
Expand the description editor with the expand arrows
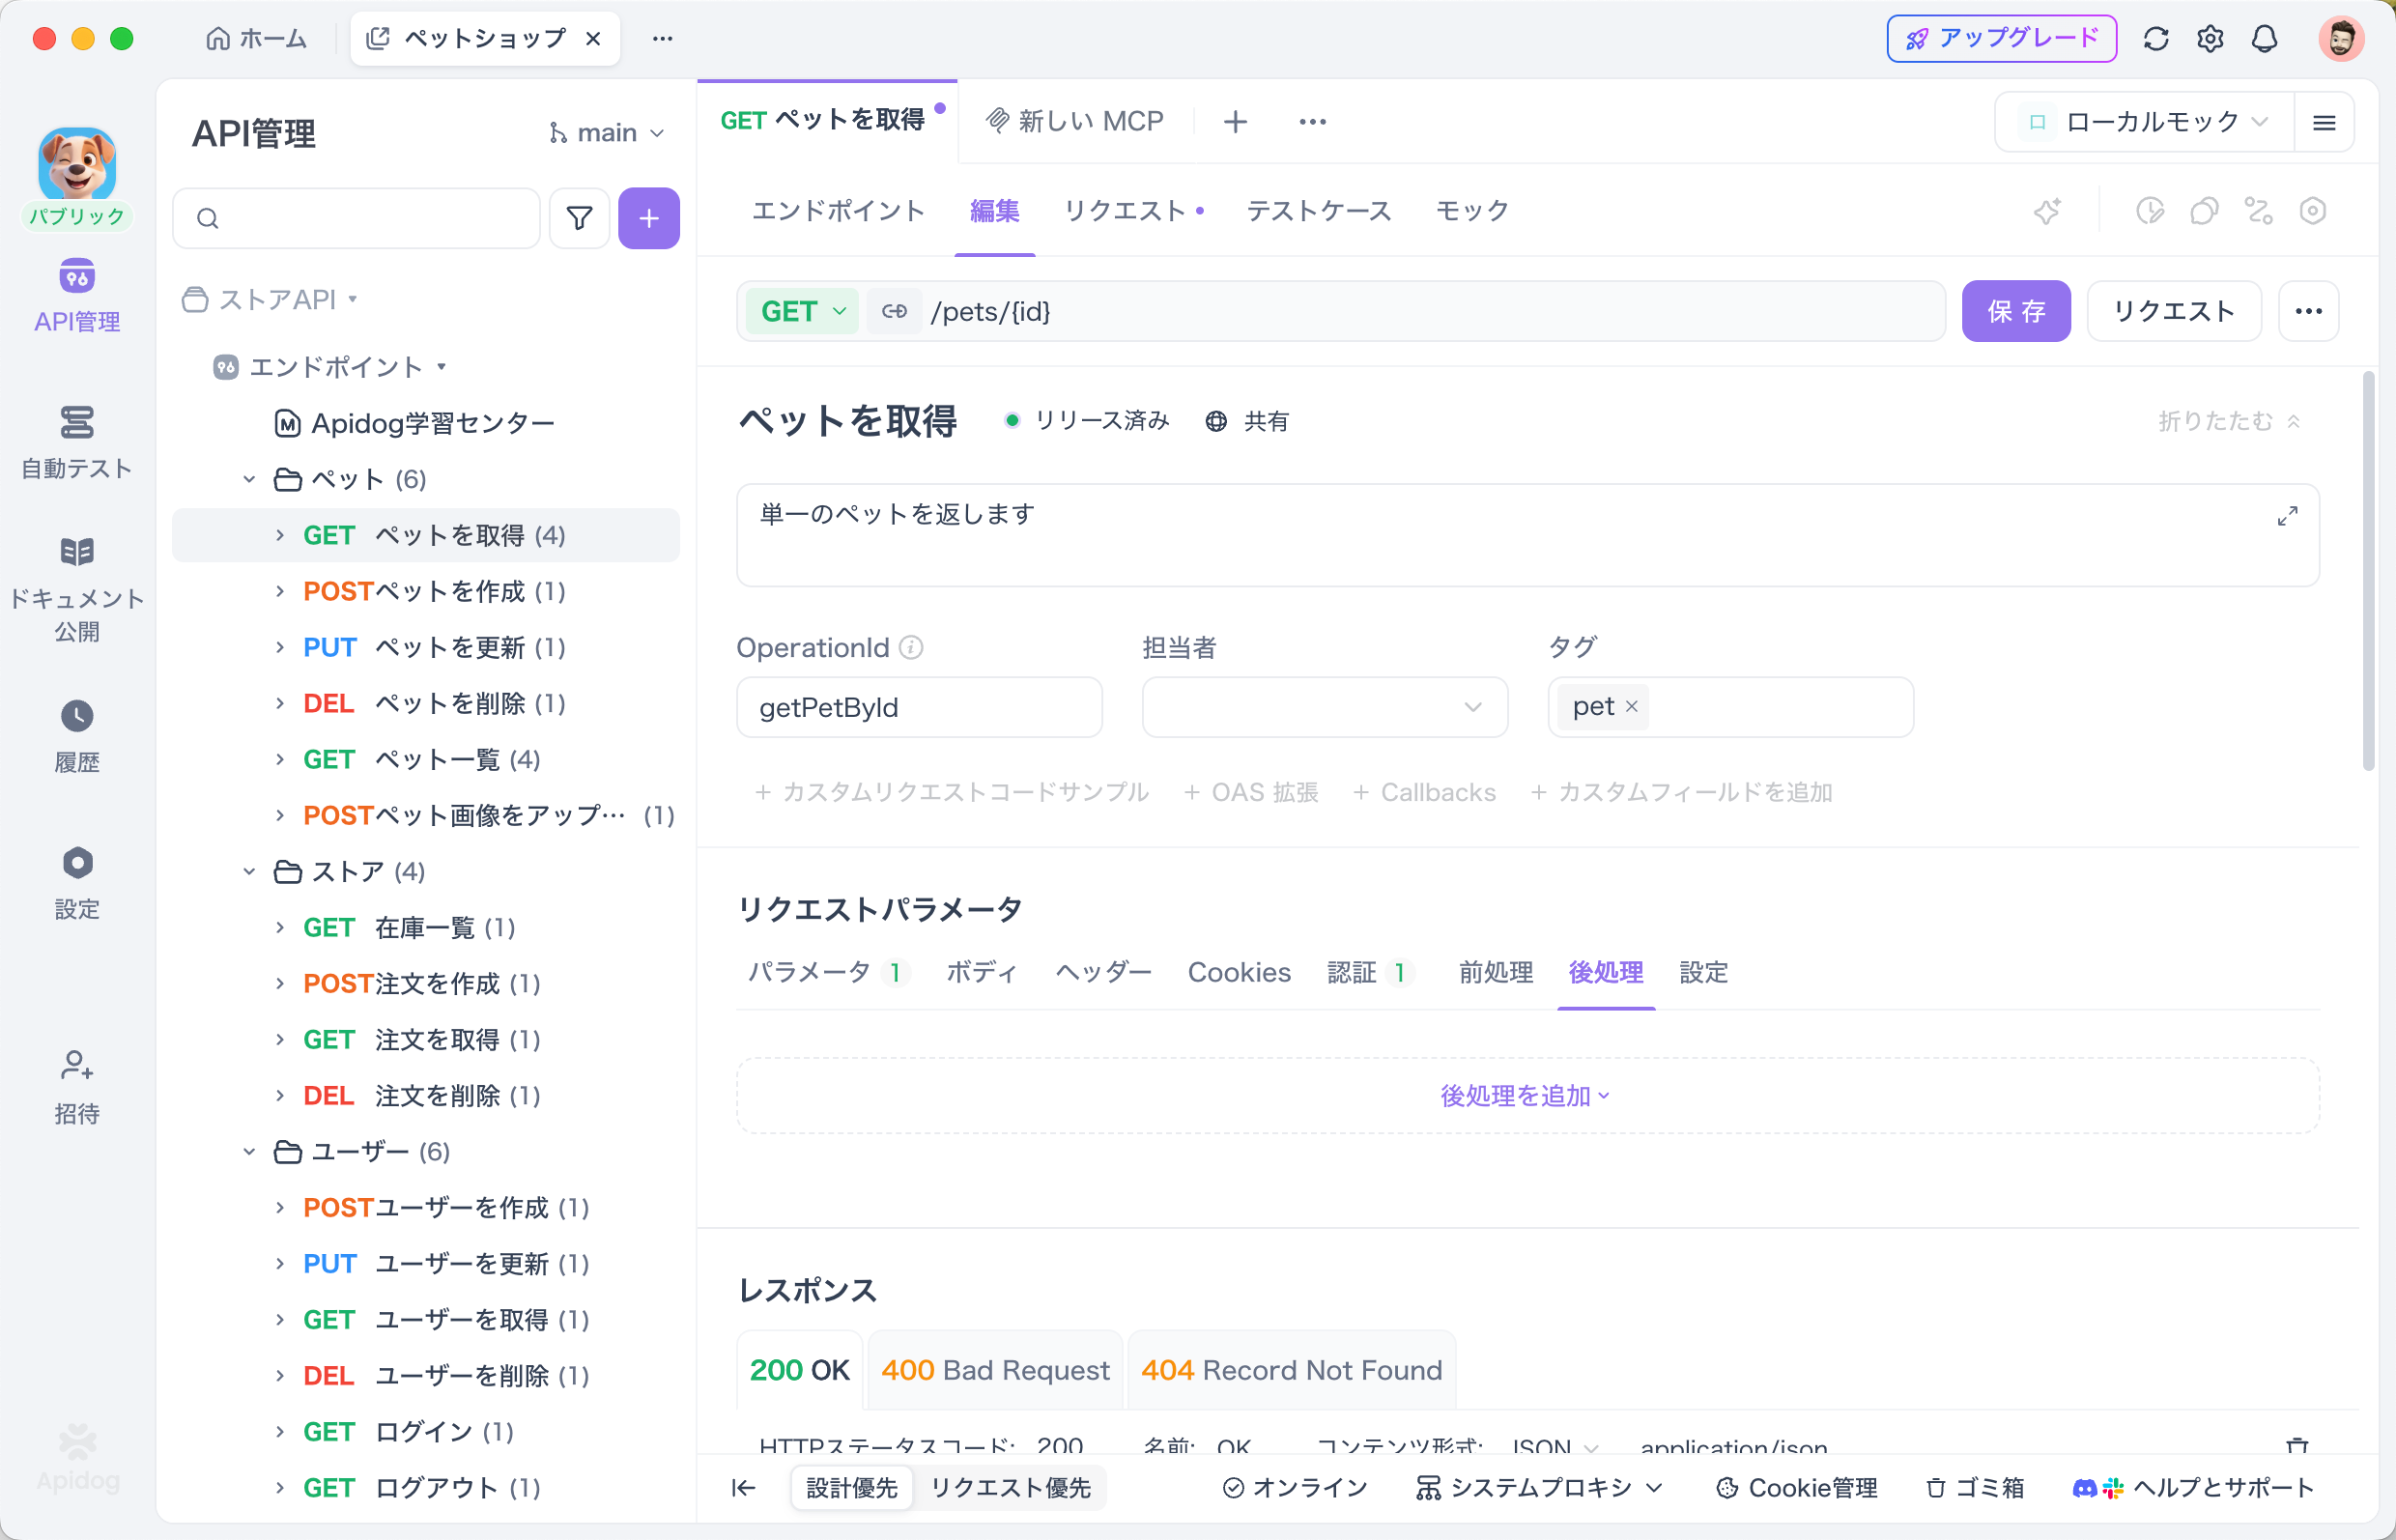[2287, 516]
